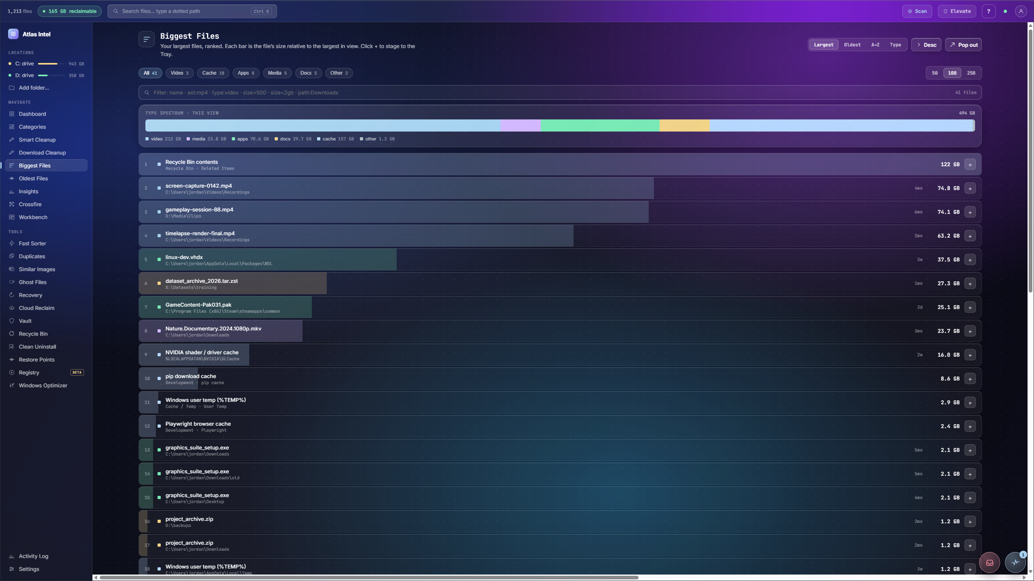Screen dimensions: 1034x581
Task: Click the horizontal scrollbar at bottom
Action: pos(369,577)
